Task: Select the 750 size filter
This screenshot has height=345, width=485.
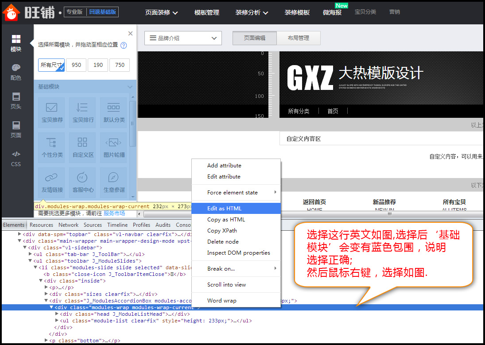Action: (120, 65)
